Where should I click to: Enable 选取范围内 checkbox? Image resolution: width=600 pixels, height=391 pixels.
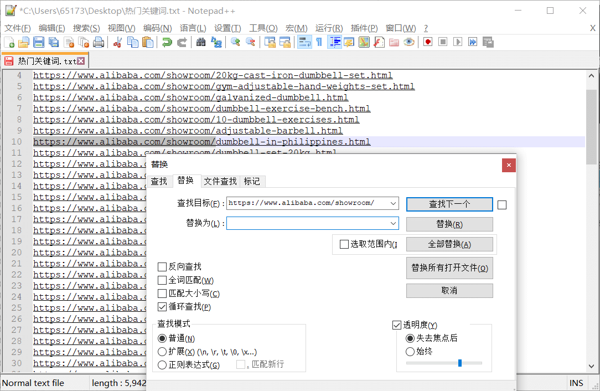(344, 244)
